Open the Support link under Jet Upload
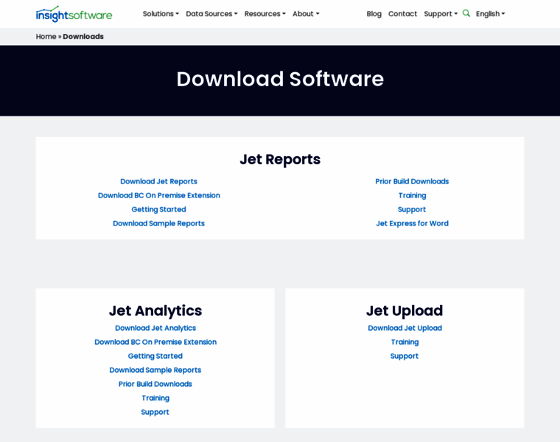The width and height of the screenshot is (560, 442). [405, 356]
